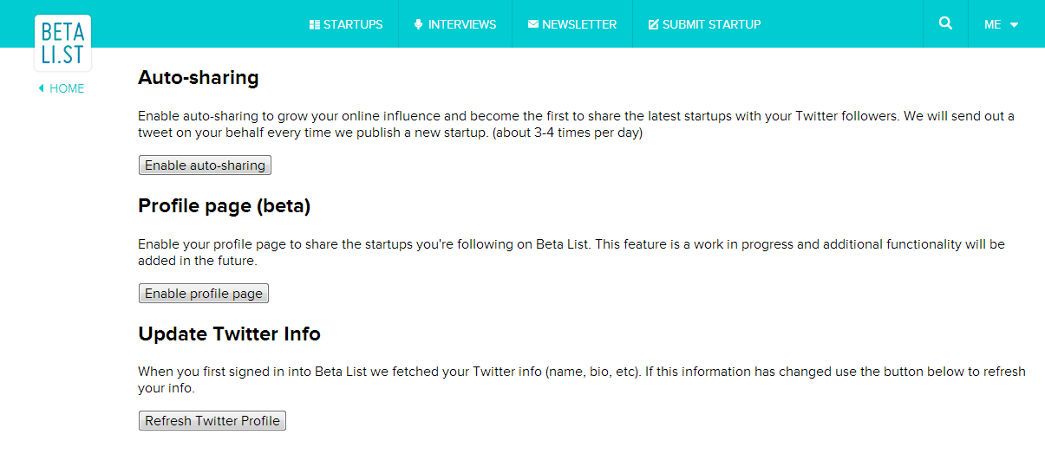Screen dimensions: 1045x473
Task: Click the pencil icon beside SUBMIT STARTUP
Action: [654, 24]
